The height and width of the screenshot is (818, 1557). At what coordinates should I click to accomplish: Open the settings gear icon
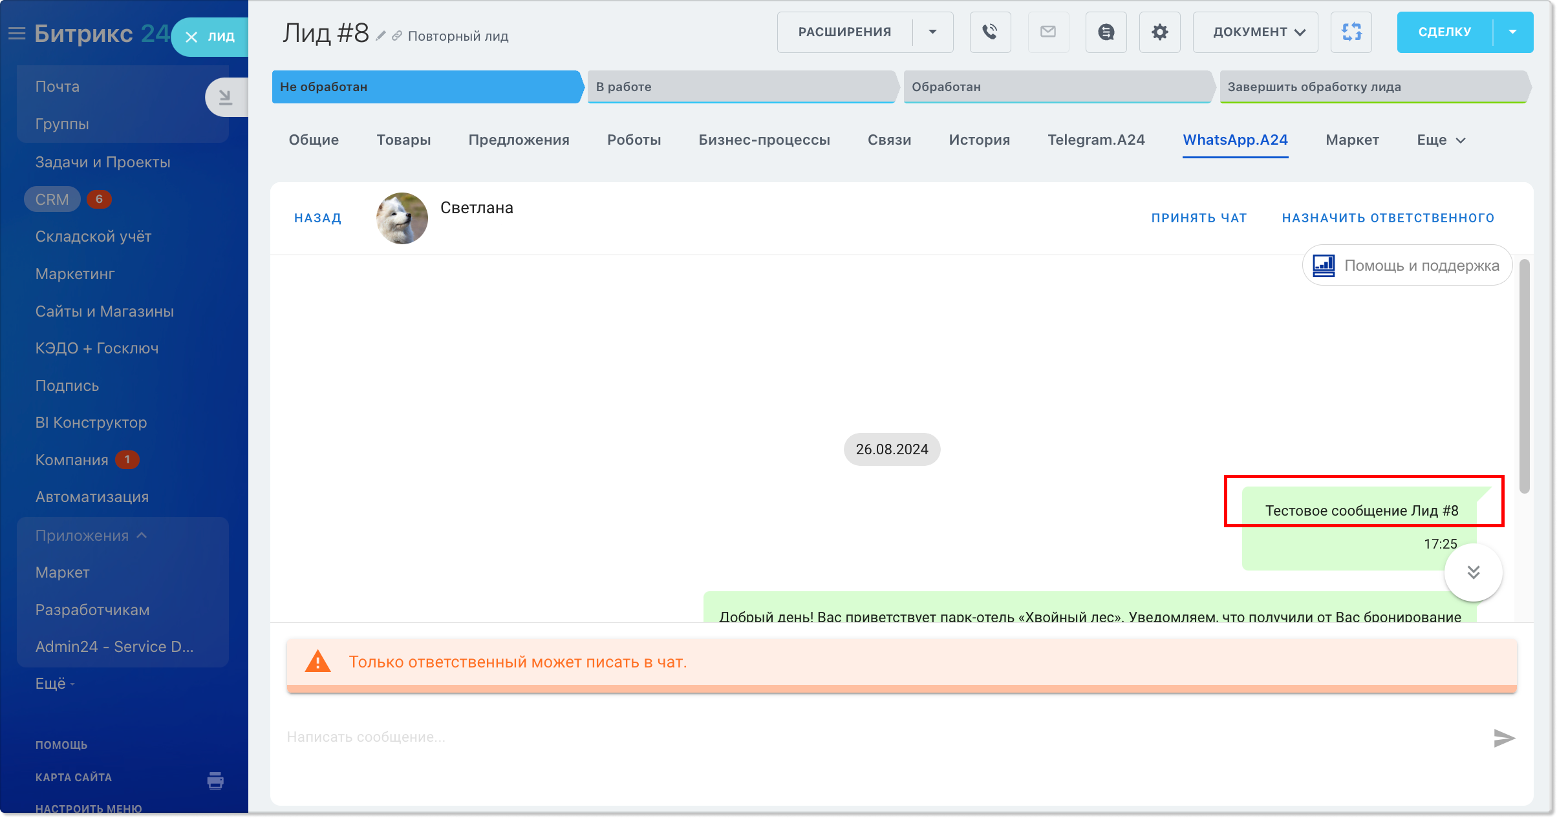click(x=1159, y=32)
